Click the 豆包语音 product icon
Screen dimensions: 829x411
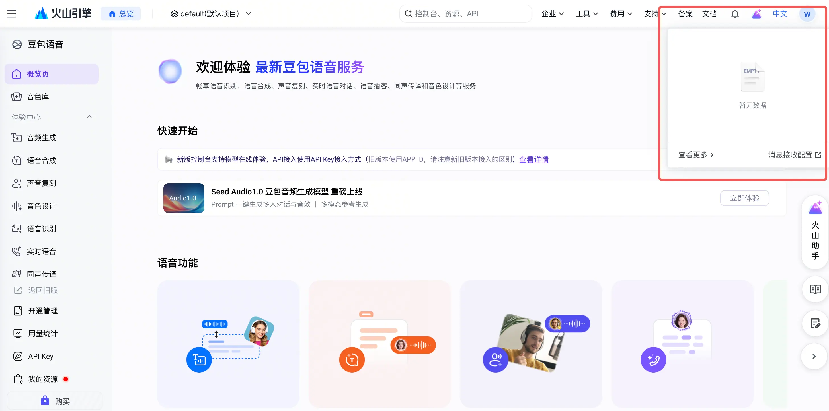pos(17,44)
